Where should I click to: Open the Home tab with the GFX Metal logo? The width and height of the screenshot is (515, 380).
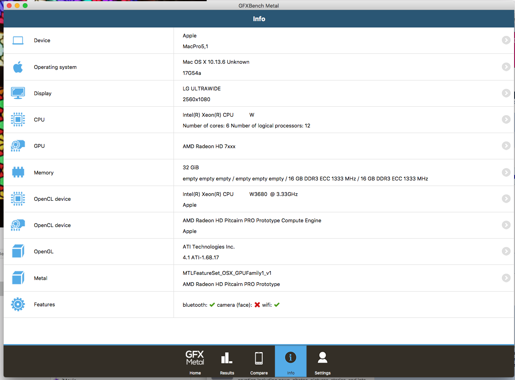pyautogui.click(x=195, y=362)
